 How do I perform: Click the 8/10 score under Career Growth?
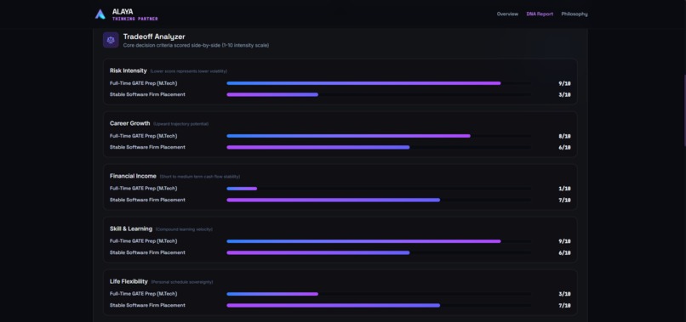(x=564, y=136)
